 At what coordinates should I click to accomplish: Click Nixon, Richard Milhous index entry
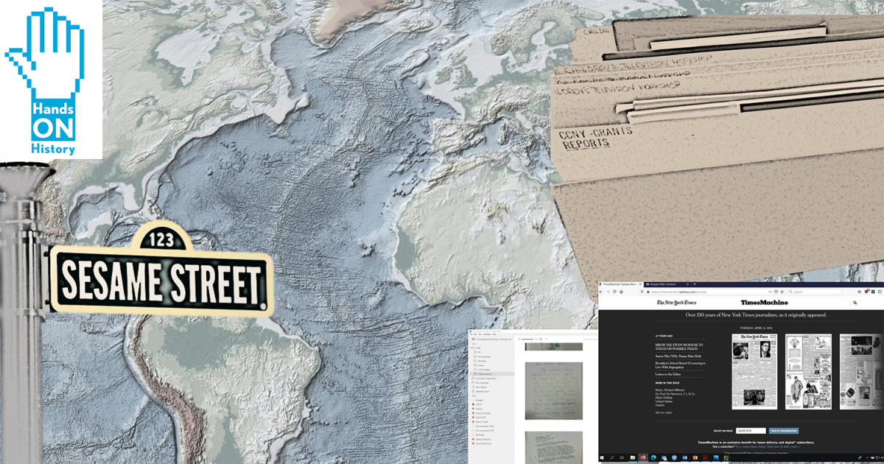pyautogui.click(x=670, y=392)
